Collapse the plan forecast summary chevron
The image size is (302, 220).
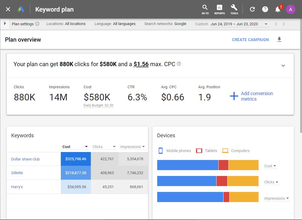[x=283, y=66]
